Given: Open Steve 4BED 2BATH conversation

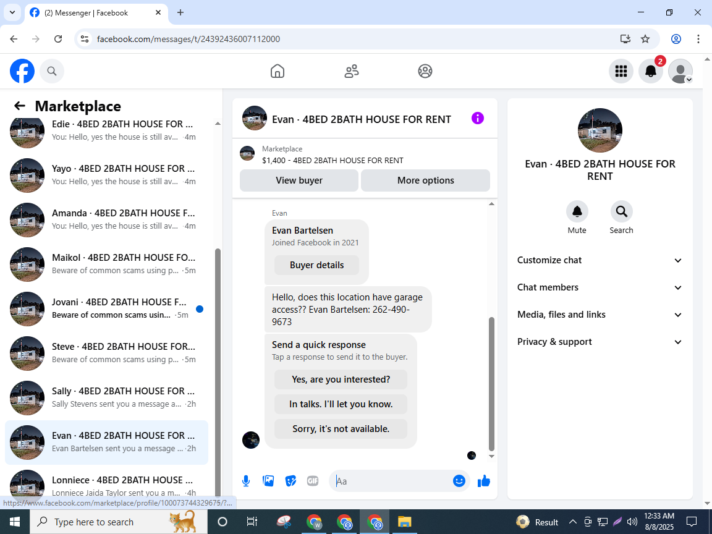Looking at the screenshot, I should coord(107,354).
